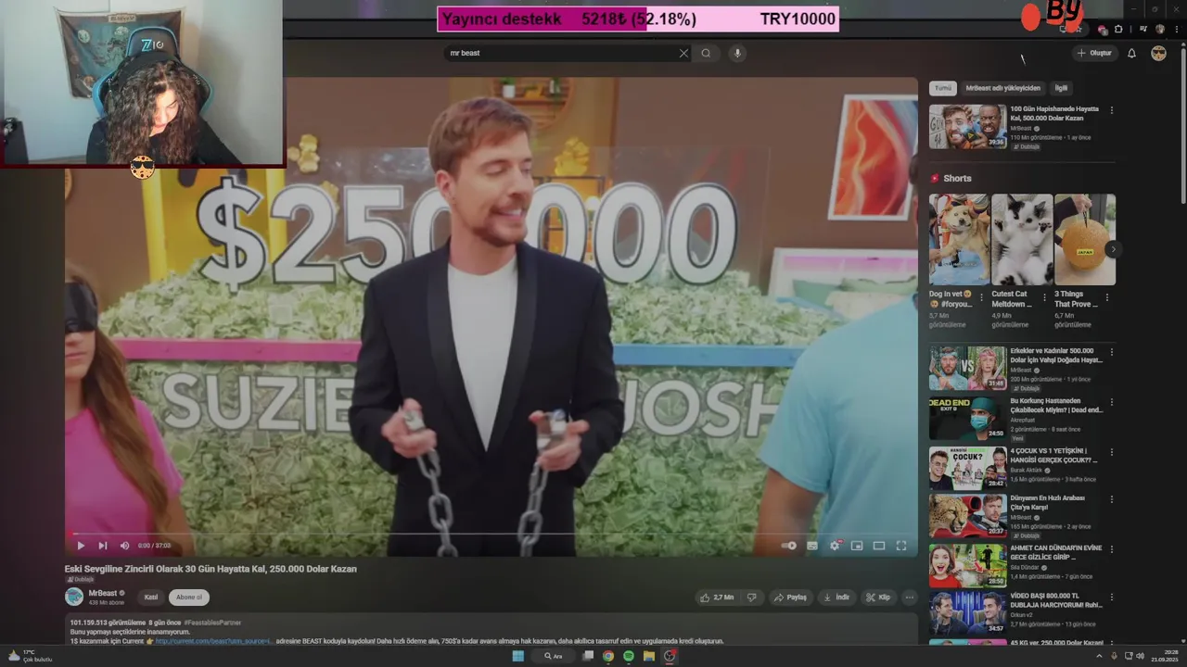Click the video progress bar

[491, 534]
